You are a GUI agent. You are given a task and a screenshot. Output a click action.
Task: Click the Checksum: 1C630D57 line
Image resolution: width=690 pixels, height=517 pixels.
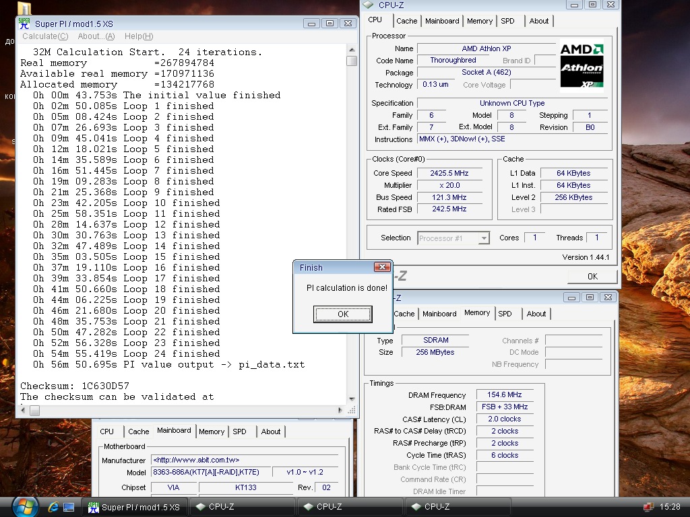pyautogui.click(x=75, y=386)
